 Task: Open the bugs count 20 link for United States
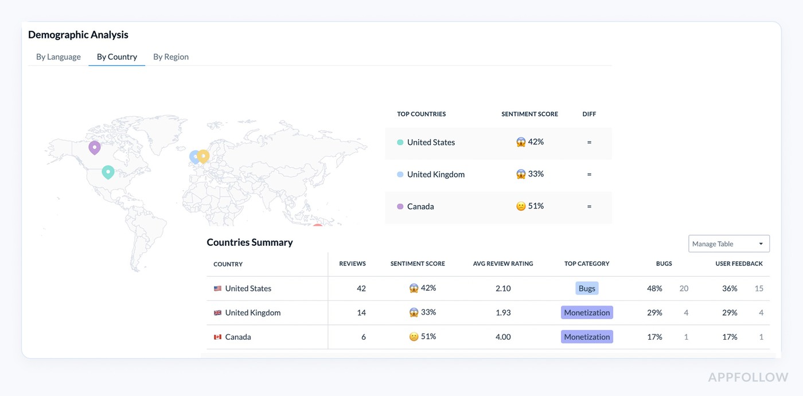684,288
